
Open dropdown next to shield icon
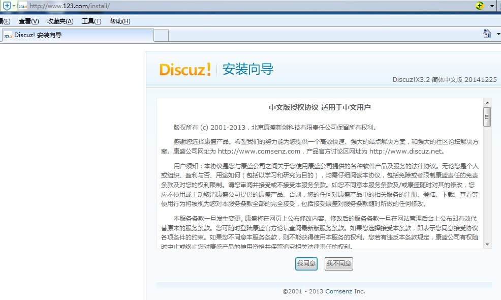(x=14, y=6)
